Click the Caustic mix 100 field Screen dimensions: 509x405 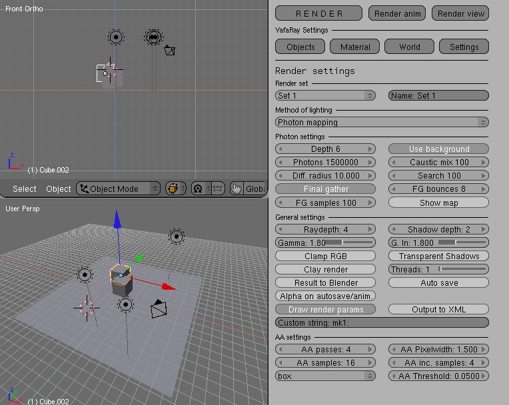[x=438, y=163]
